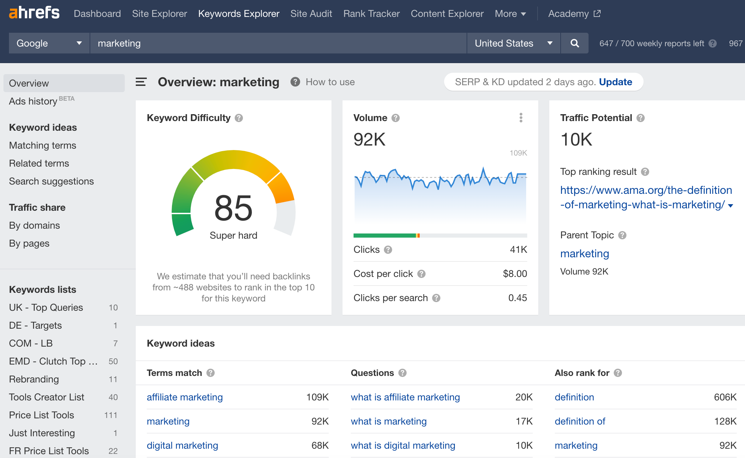745x458 pixels.
Task: Open what is digital marketing question
Action: point(403,446)
